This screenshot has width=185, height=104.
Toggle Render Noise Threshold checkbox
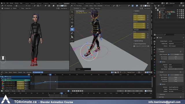pos(169,75)
